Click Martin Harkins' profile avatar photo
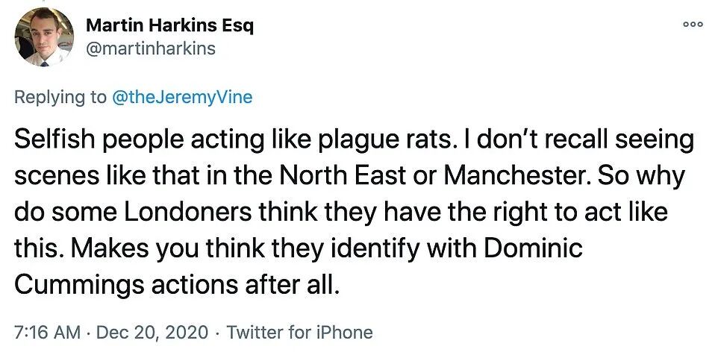718x358 pixels. (43, 38)
